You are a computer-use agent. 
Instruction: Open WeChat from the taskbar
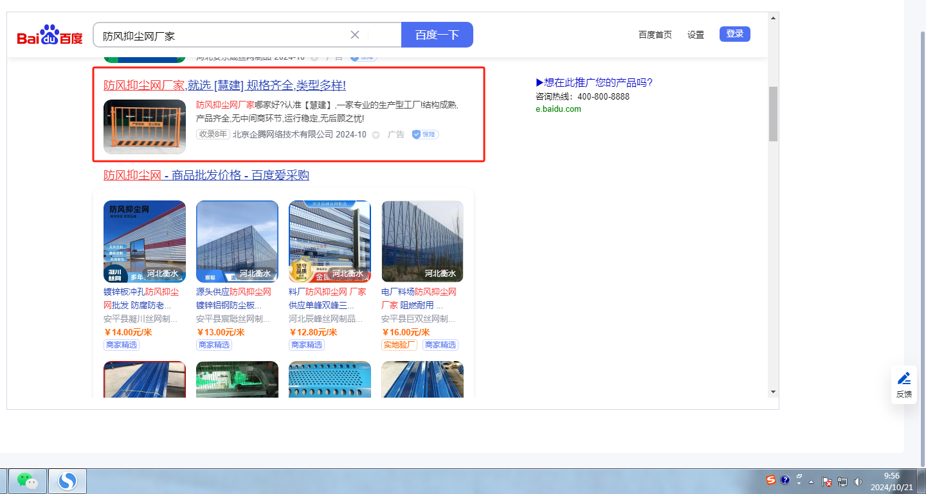point(27,481)
